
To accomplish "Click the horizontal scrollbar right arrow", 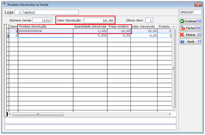I will [170, 114].
